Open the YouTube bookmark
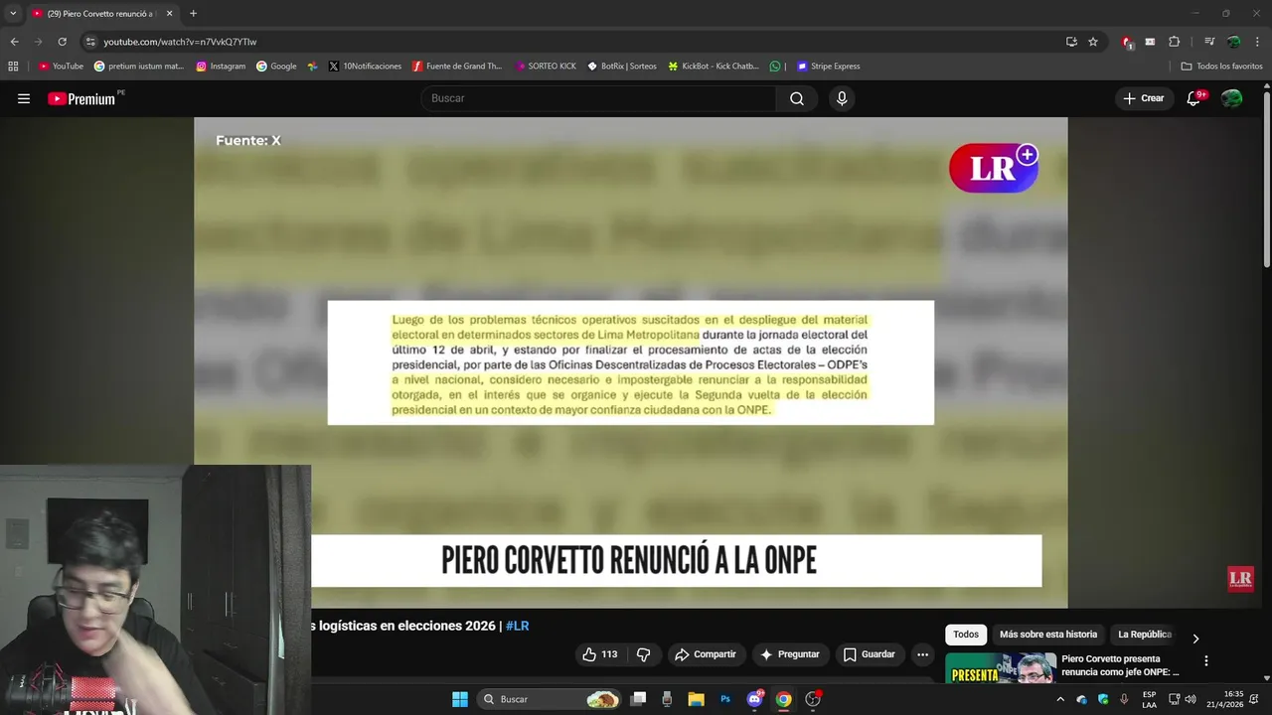1272x715 pixels. pos(61,67)
